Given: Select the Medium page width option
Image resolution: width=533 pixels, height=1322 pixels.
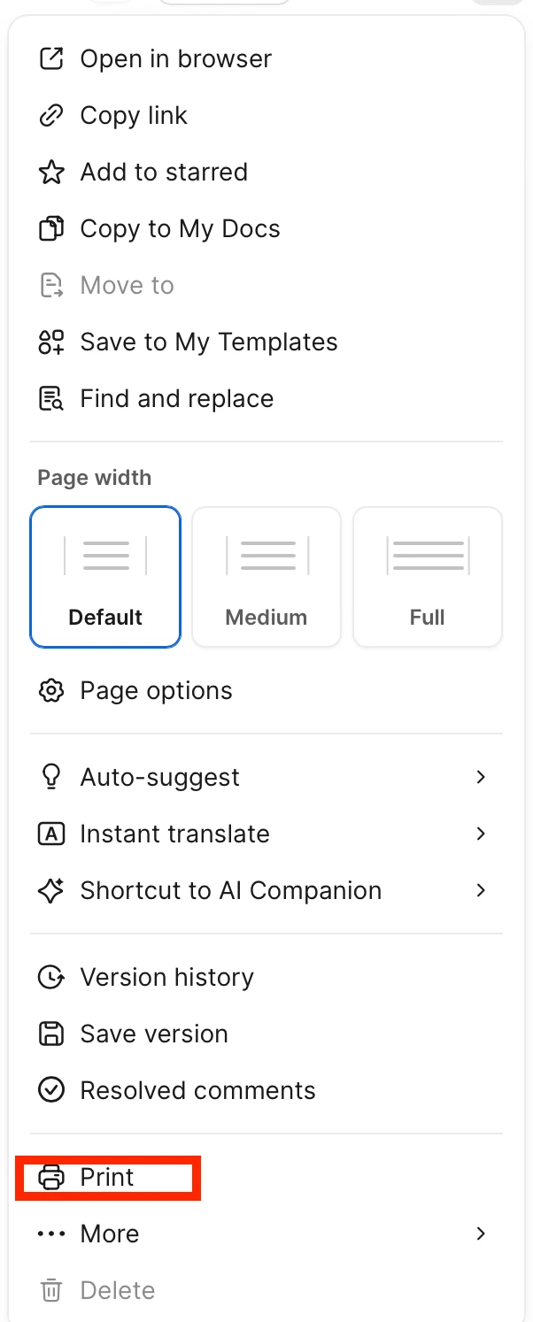Looking at the screenshot, I should click(x=266, y=577).
